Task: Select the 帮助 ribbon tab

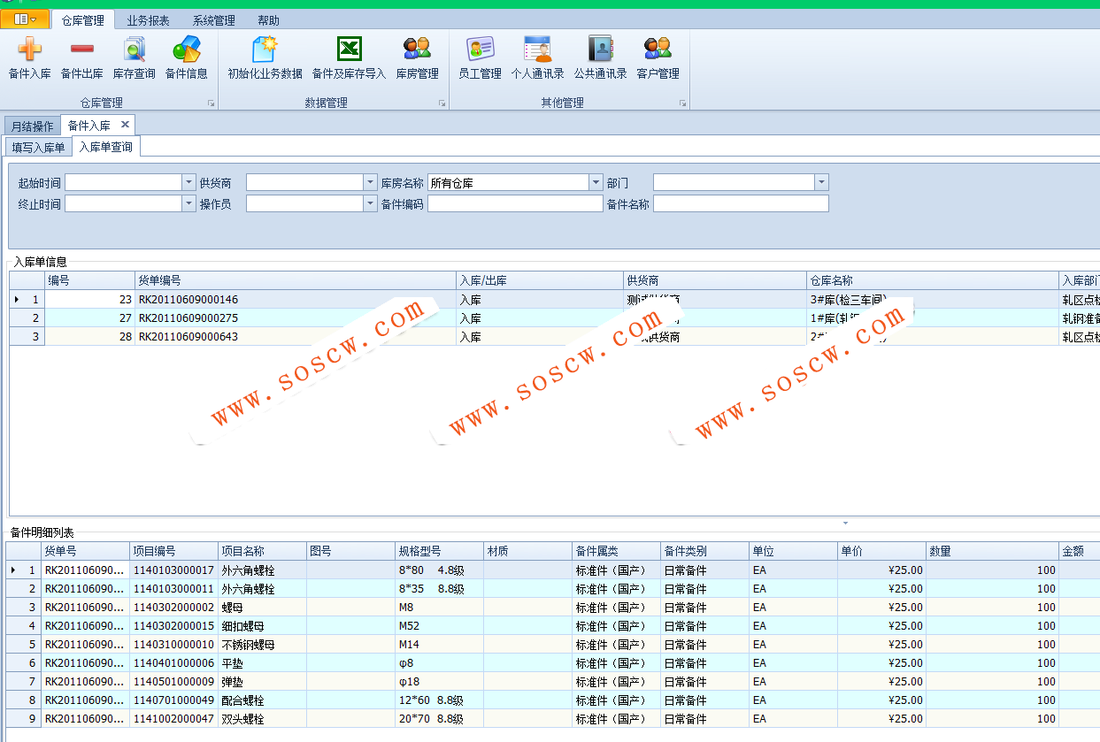Action: tap(268, 20)
